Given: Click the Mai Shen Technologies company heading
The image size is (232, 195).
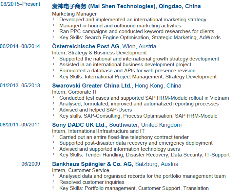Looking at the screenshot, I should point(126,6).
